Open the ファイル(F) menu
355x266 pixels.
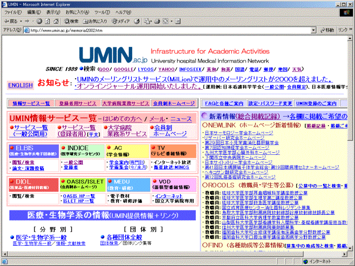click(x=12, y=12)
